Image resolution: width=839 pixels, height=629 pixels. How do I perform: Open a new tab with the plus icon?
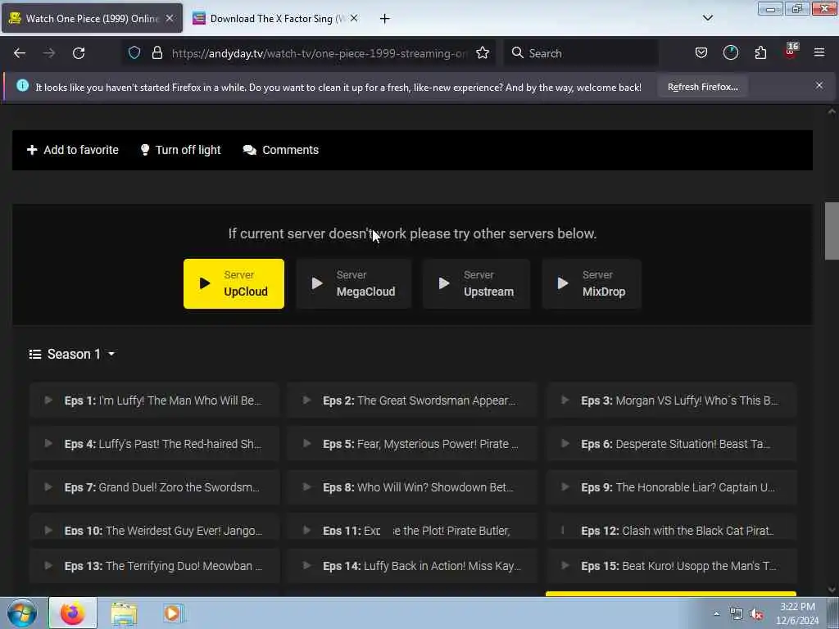click(385, 19)
